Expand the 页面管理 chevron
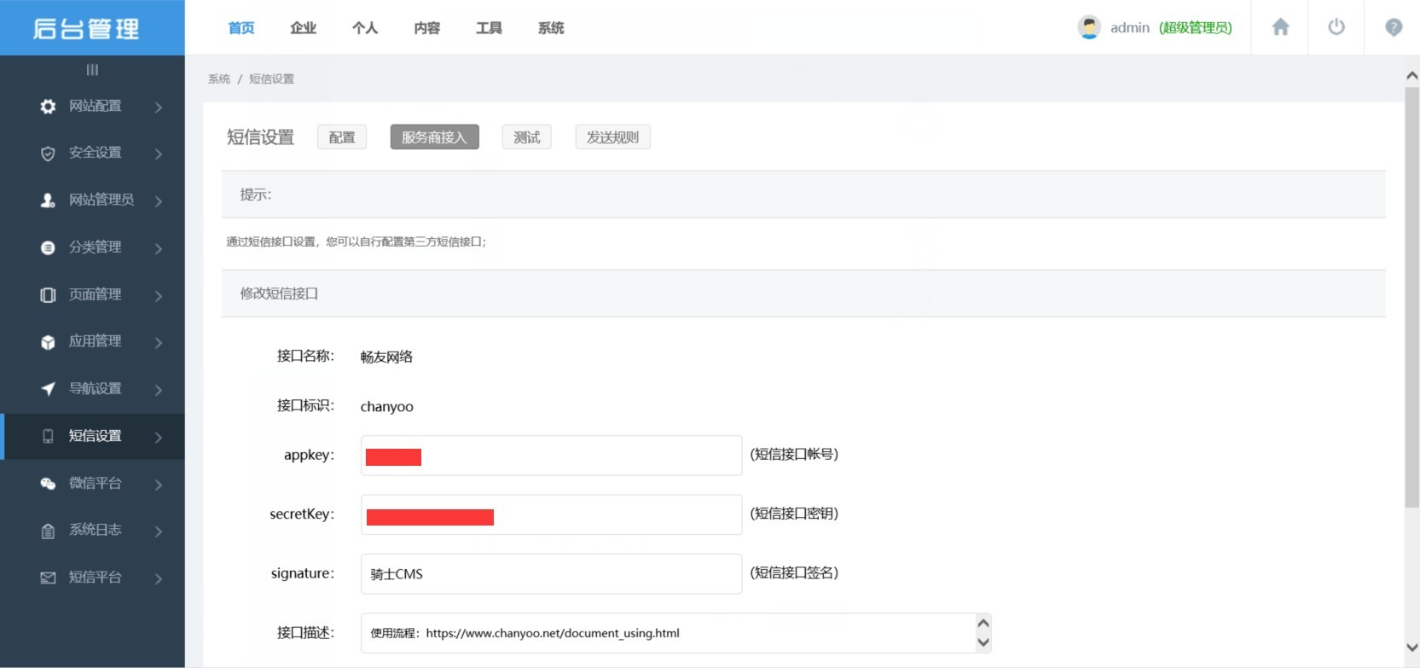Screen dimensions: 1420x668 [x=159, y=295]
